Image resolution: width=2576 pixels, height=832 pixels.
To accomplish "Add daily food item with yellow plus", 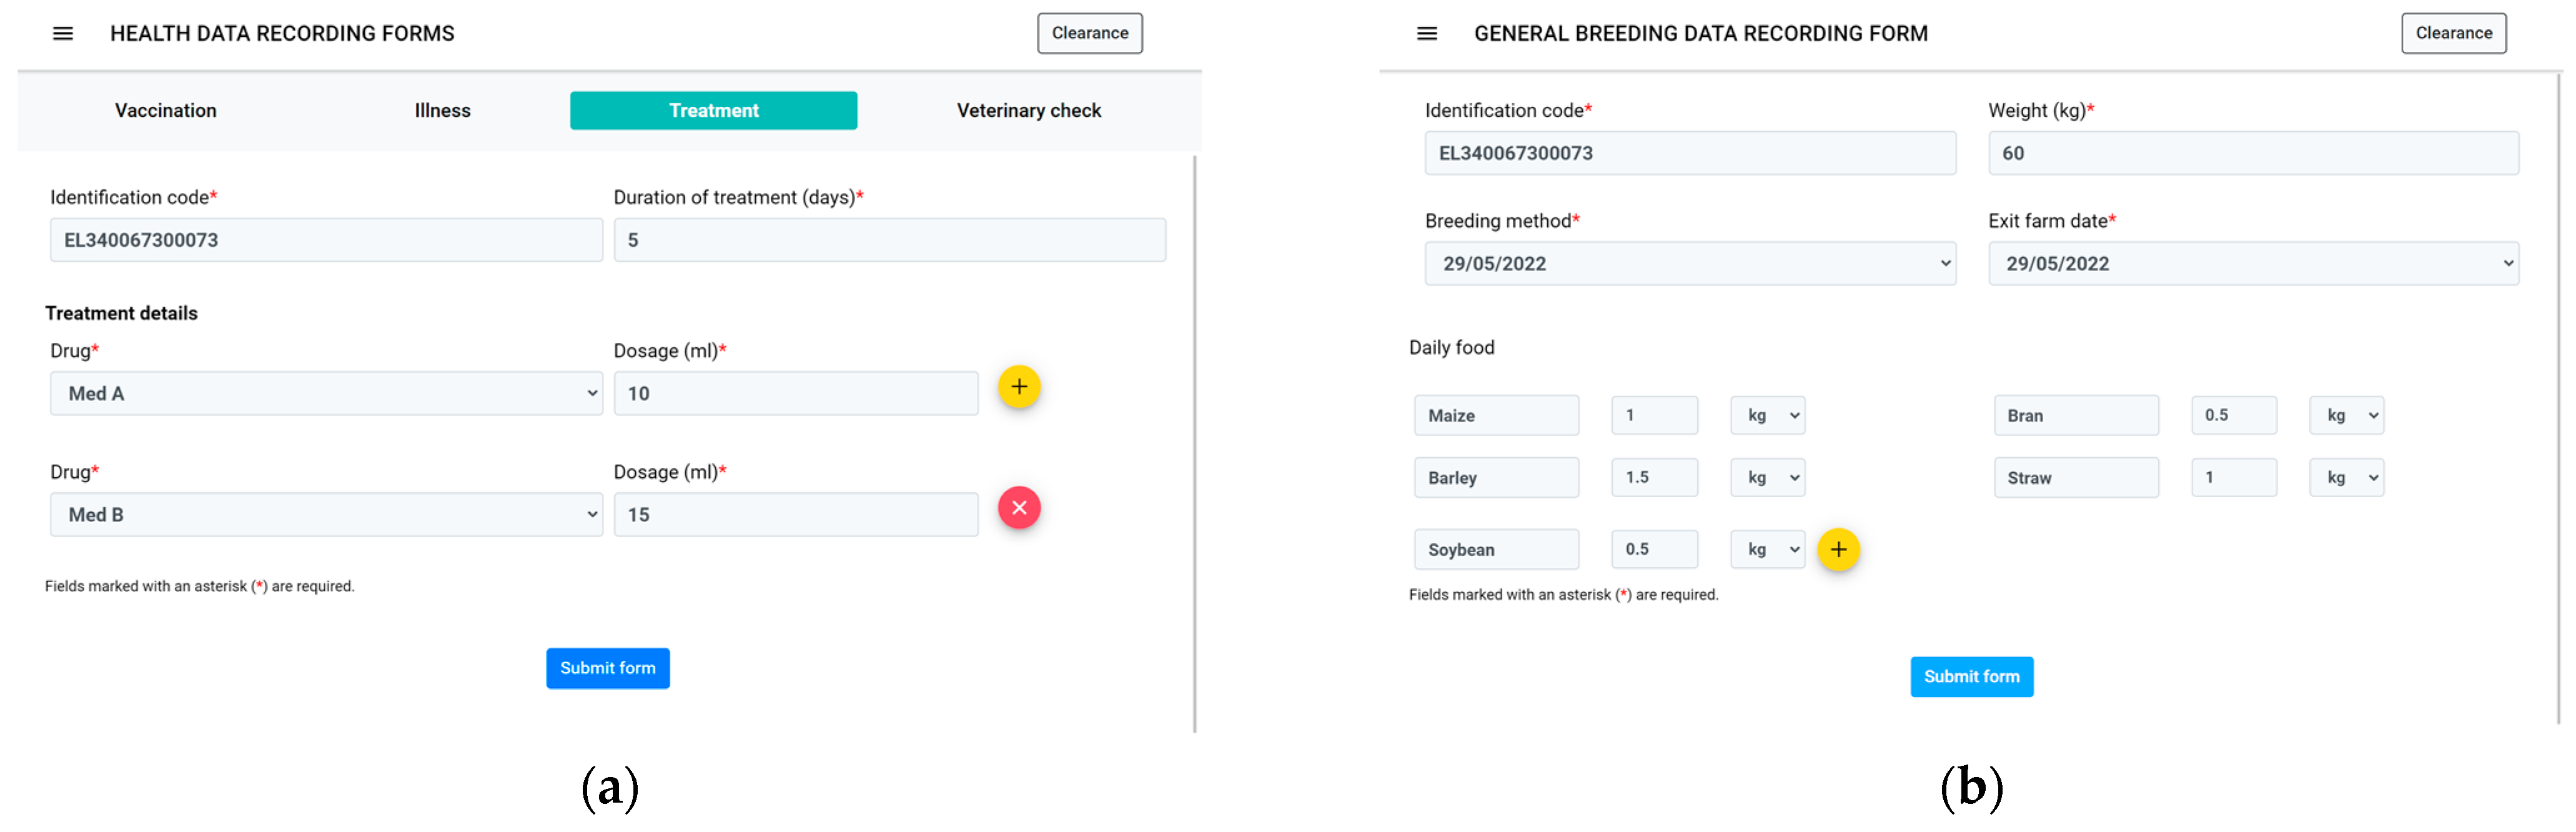I will point(1838,550).
